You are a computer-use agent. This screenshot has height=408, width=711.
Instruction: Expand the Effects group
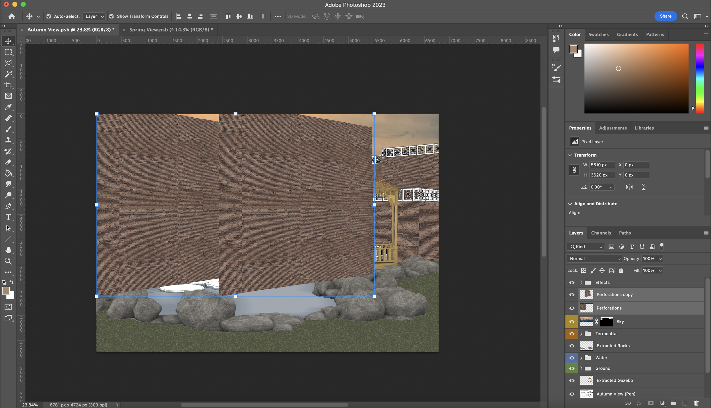coord(581,283)
